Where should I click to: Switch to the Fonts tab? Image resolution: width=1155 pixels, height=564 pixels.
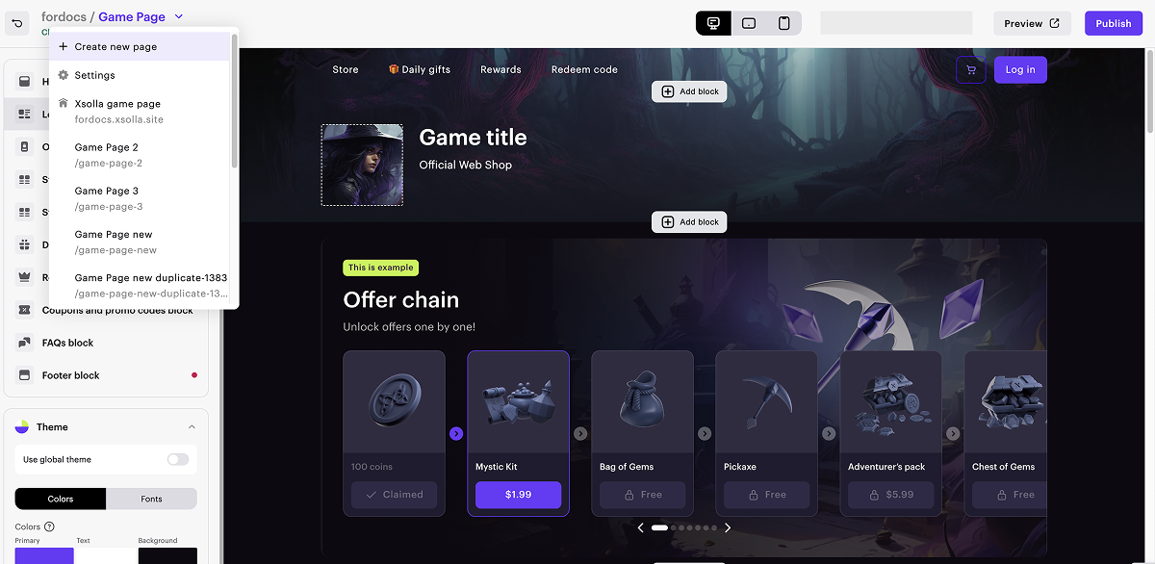pyautogui.click(x=151, y=499)
